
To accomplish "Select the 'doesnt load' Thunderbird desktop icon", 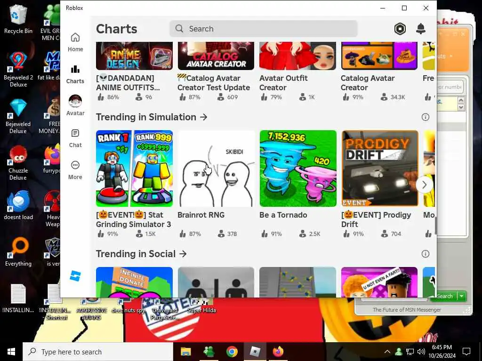I will point(18,205).
